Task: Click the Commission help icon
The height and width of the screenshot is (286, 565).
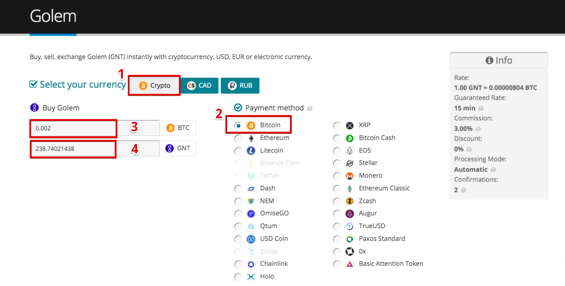Action: [478, 129]
